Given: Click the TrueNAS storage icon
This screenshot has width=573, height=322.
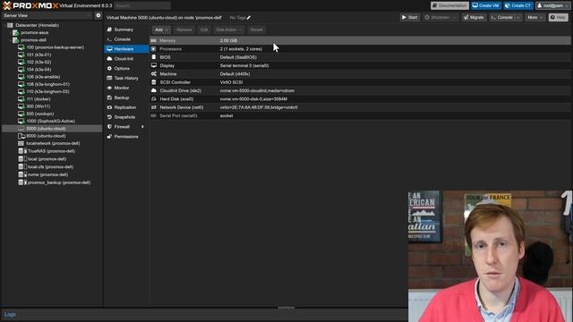Looking at the screenshot, I should (21, 151).
